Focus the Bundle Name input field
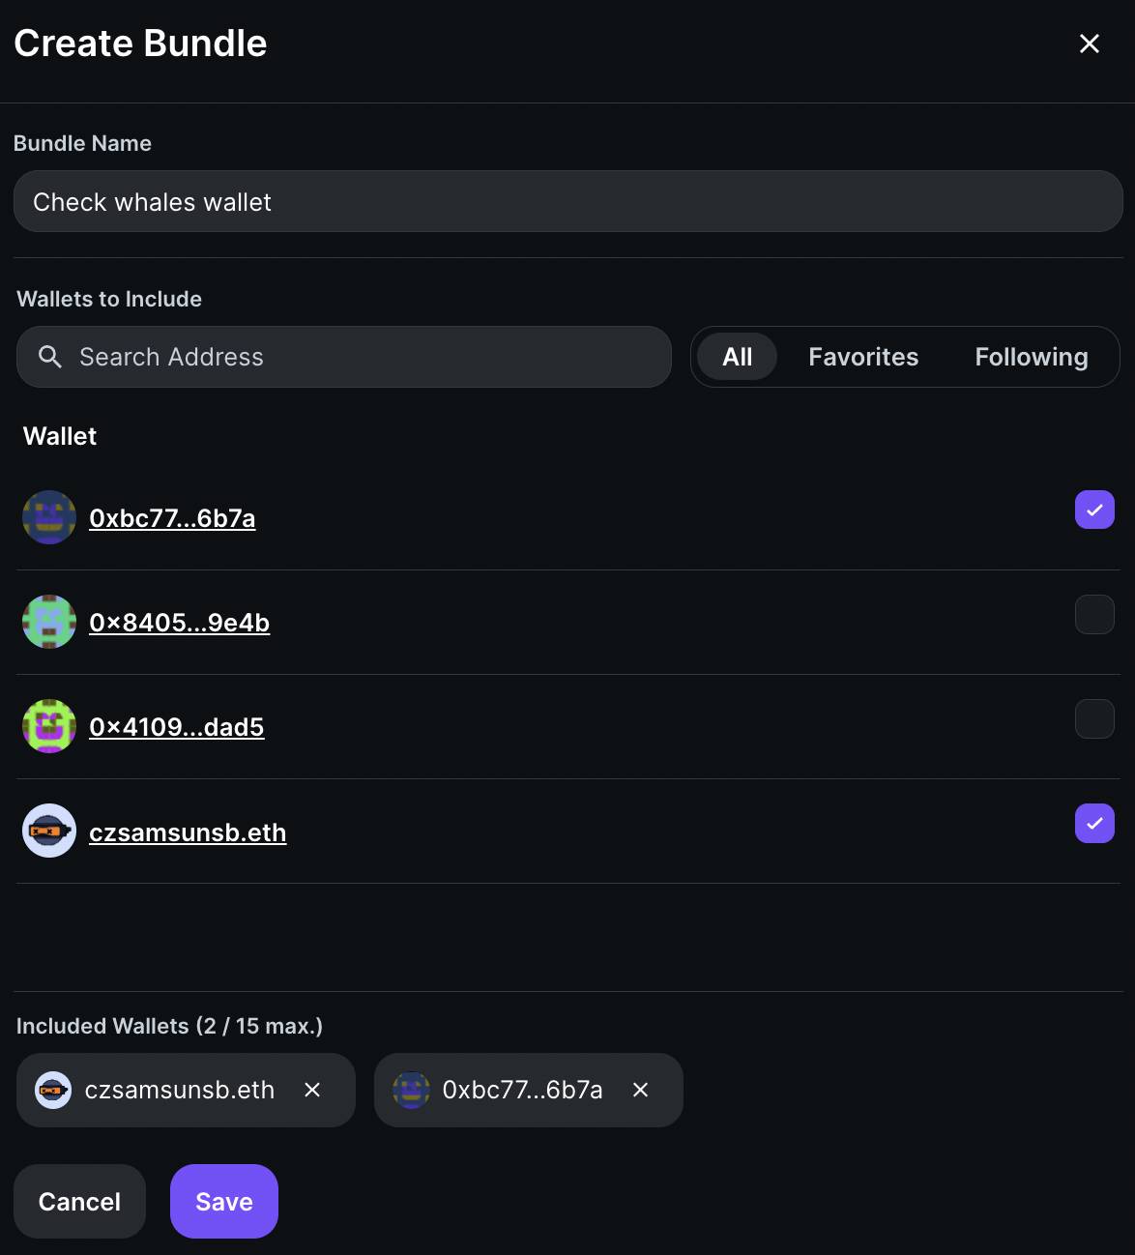The image size is (1135, 1255). tap(568, 201)
